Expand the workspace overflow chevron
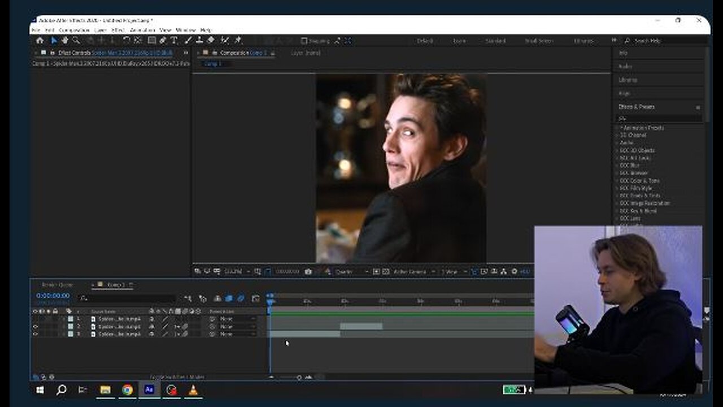Image resolution: width=723 pixels, height=407 pixels. click(x=614, y=41)
